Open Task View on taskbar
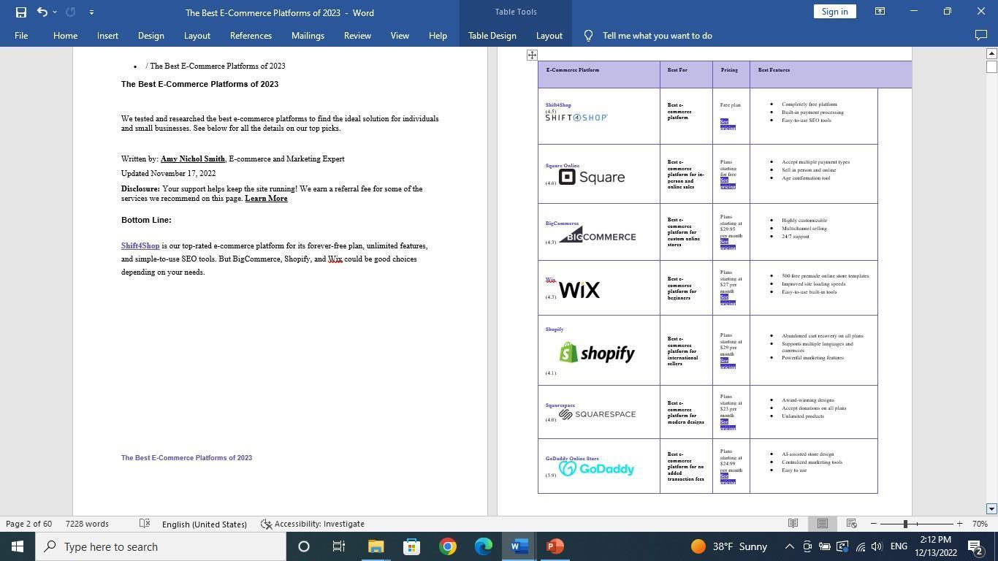The height and width of the screenshot is (561, 998). 339,546
